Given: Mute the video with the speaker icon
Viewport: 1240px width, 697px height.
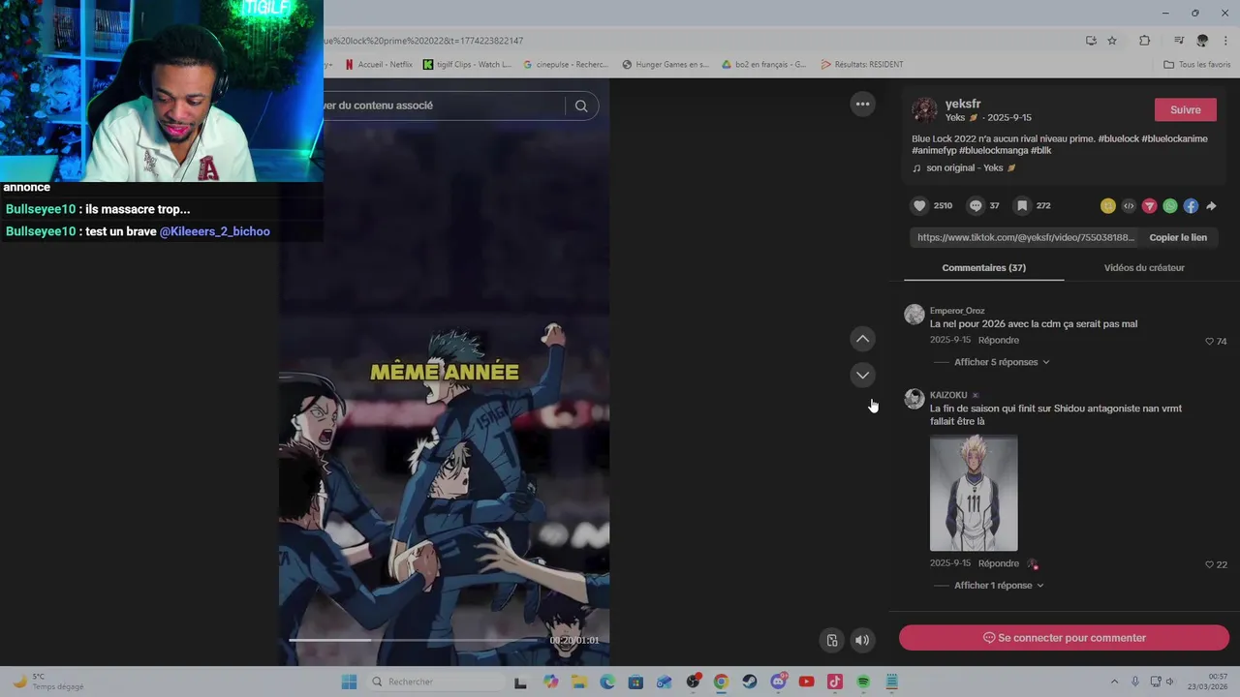Looking at the screenshot, I should (x=862, y=640).
